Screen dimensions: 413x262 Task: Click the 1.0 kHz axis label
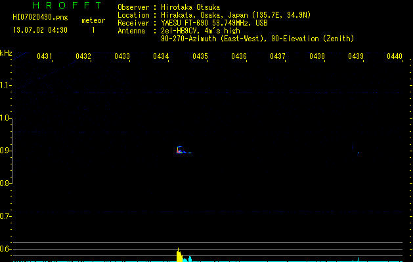point(5,118)
